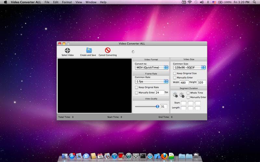Click the Cancel Converting toolbar label
This screenshot has width=260, height=162.
click(x=108, y=55)
